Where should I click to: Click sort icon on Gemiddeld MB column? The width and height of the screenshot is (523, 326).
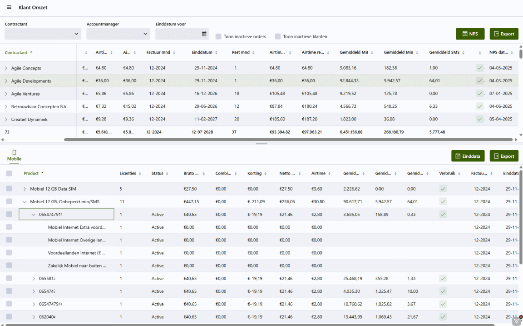click(372, 53)
